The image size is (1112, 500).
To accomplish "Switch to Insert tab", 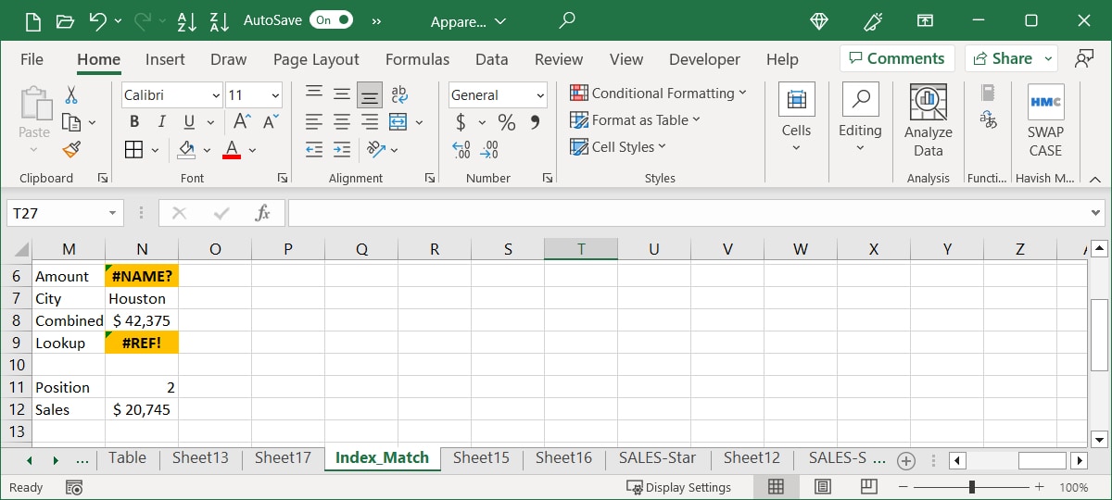I will (x=165, y=59).
